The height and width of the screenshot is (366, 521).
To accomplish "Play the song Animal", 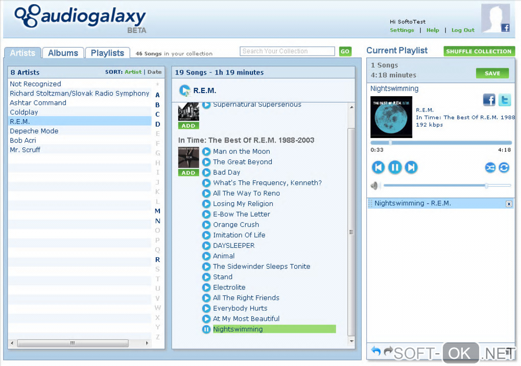I will 206,256.
